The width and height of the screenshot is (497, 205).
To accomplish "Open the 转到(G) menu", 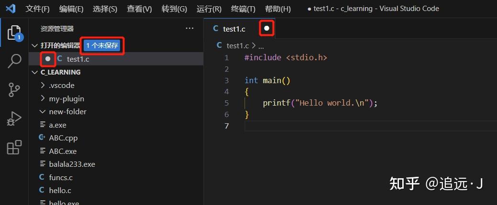I will (174, 9).
